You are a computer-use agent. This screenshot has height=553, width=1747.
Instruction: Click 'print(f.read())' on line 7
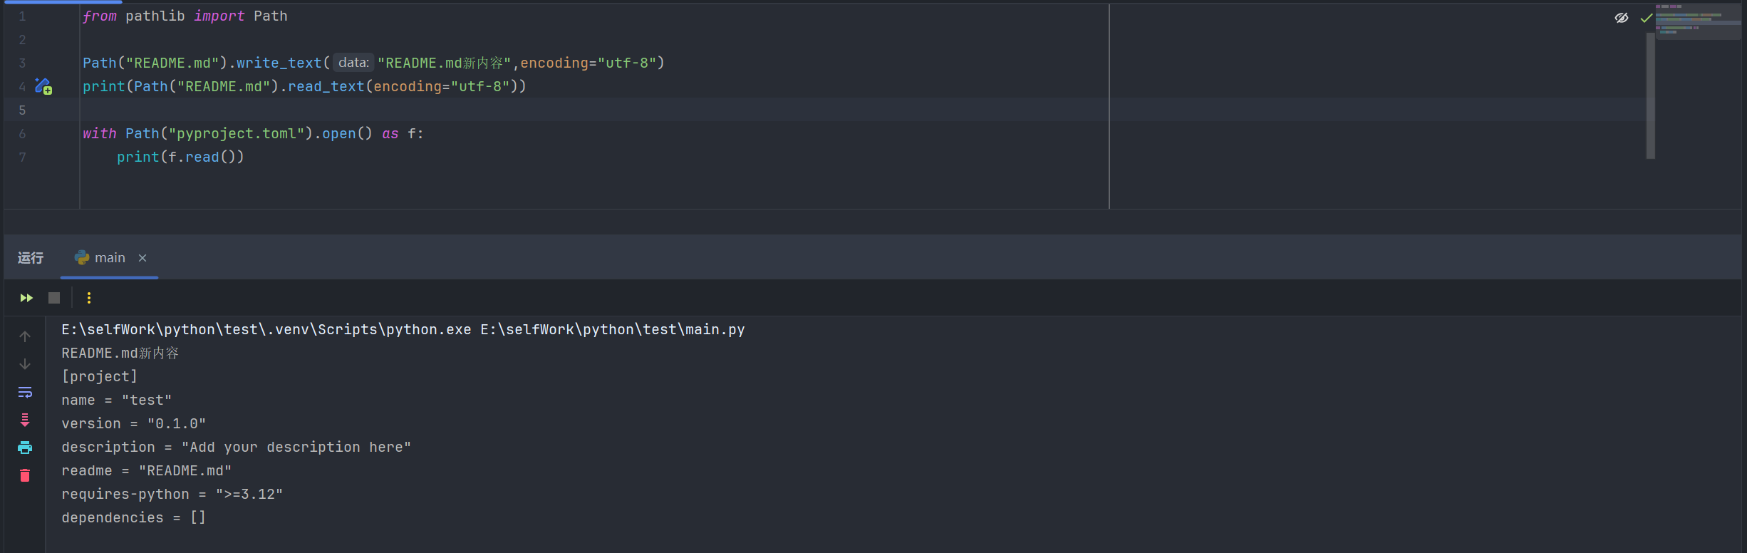point(181,157)
